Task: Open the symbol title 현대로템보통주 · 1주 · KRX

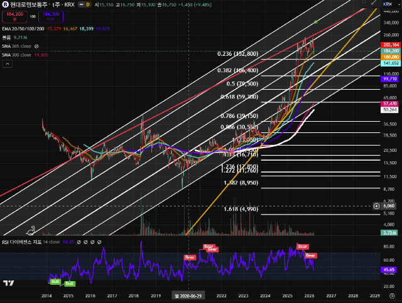Action: (x=42, y=4)
